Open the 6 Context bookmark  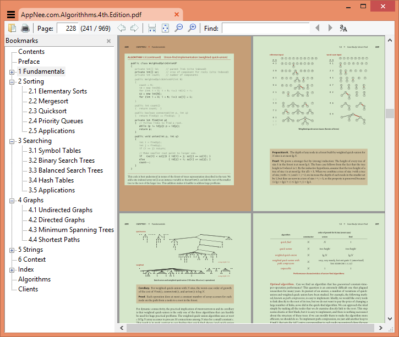(x=32, y=259)
